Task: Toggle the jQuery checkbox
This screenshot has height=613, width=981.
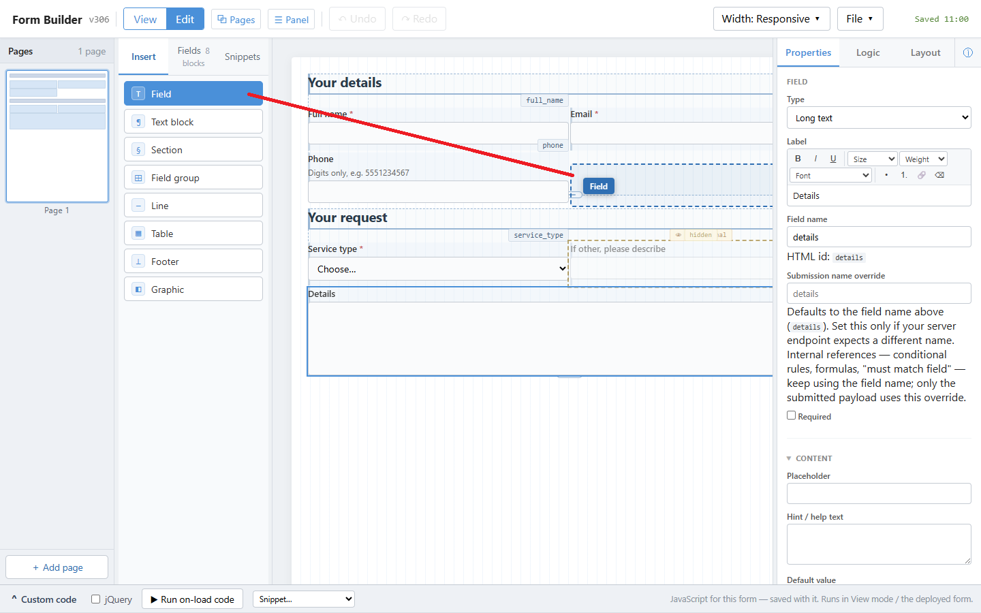Action: (x=96, y=599)
